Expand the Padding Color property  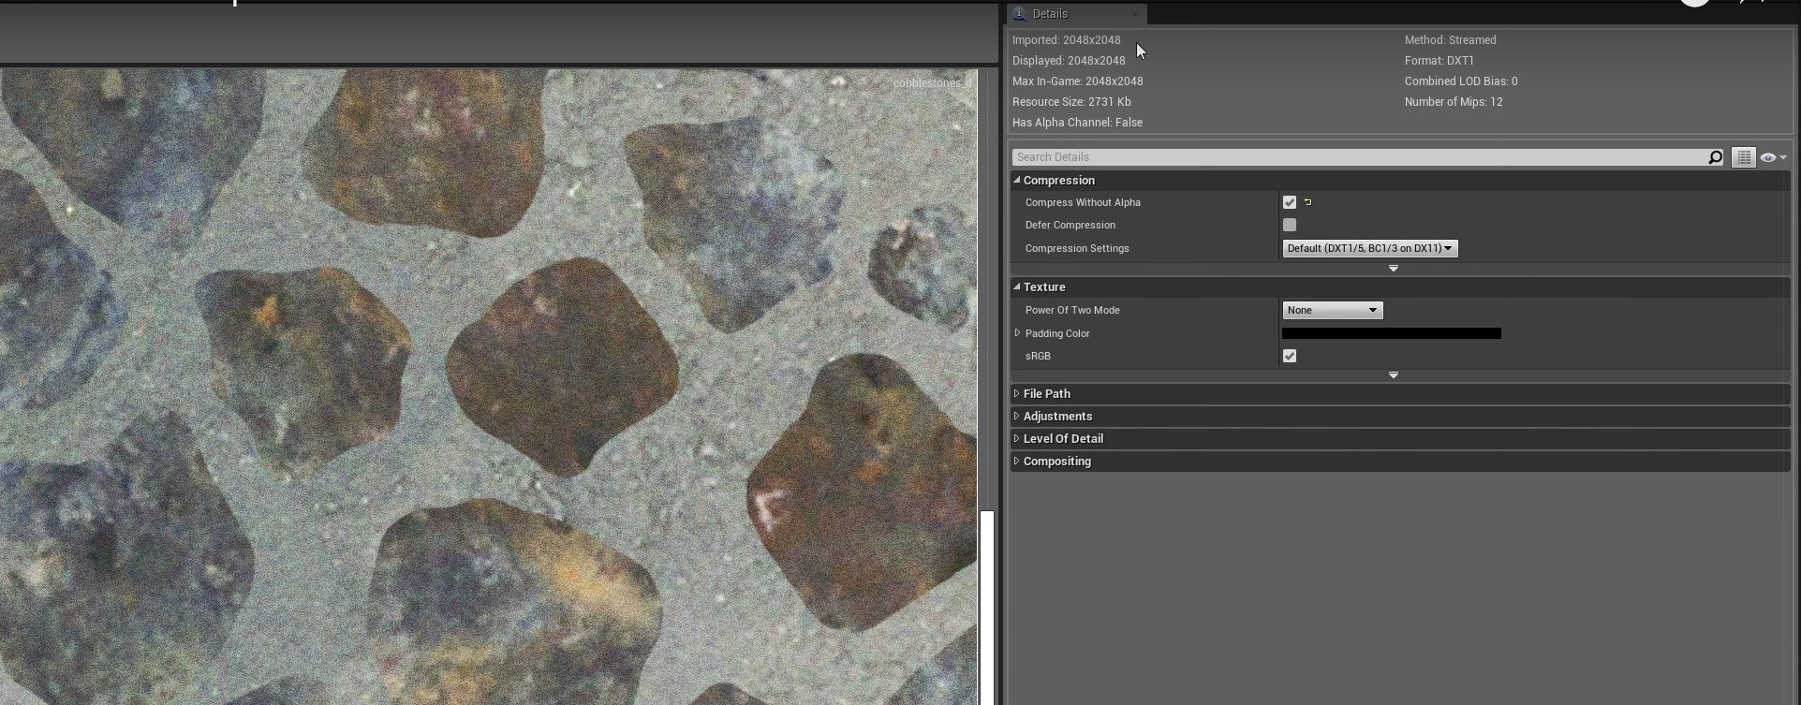[1018, 333]
